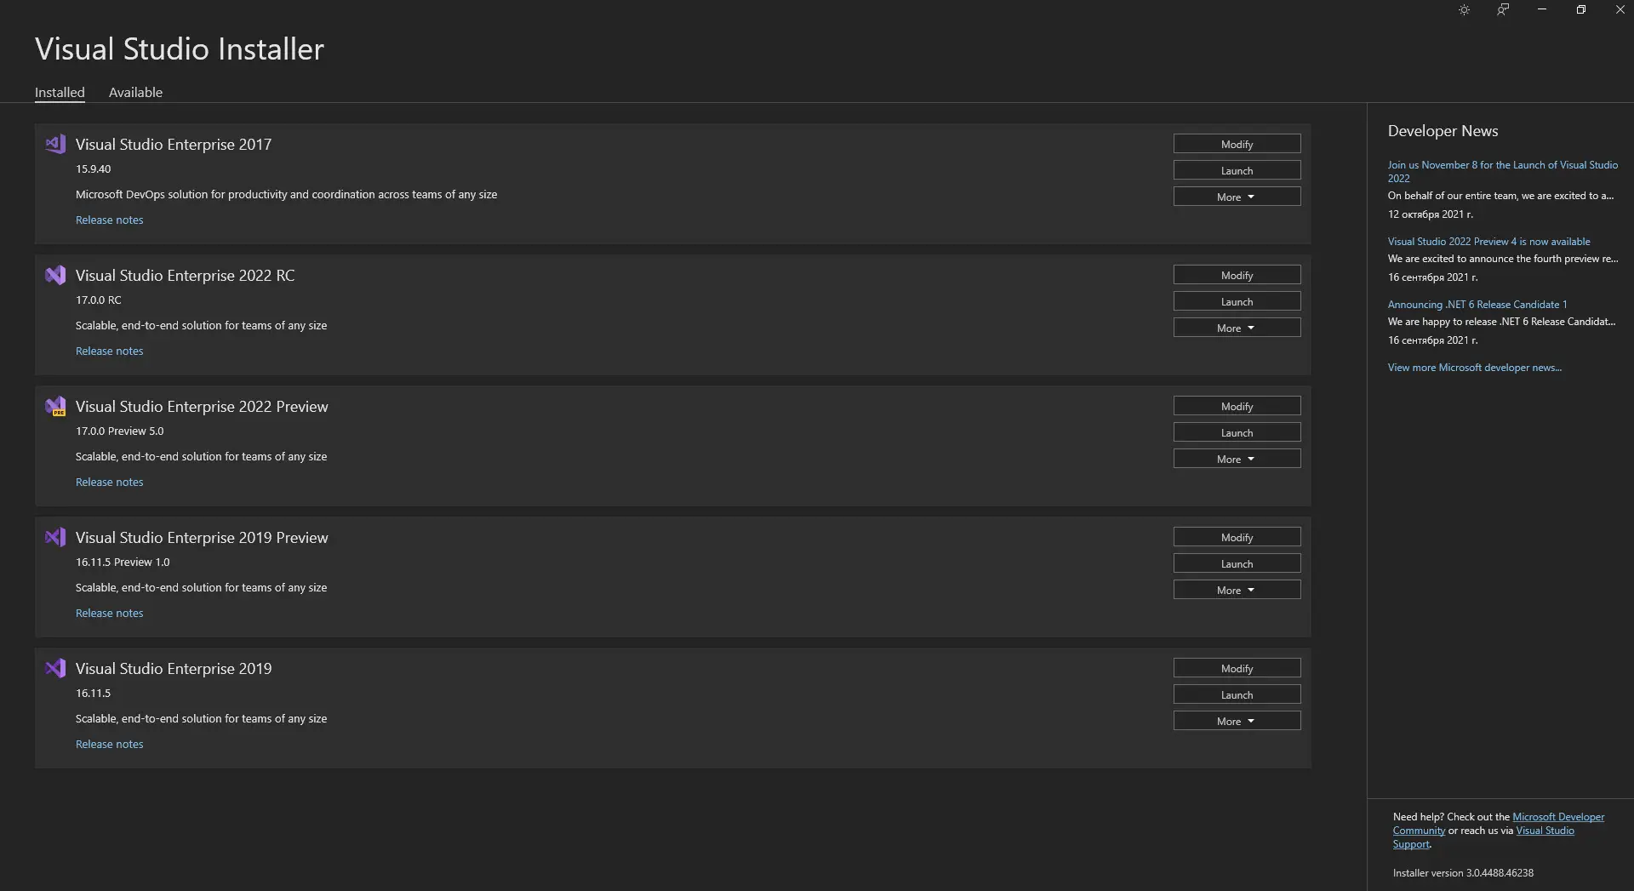Close the Visual Studio Installer window
Viewport: 1634px width, 891px height.
point(1620,10)
